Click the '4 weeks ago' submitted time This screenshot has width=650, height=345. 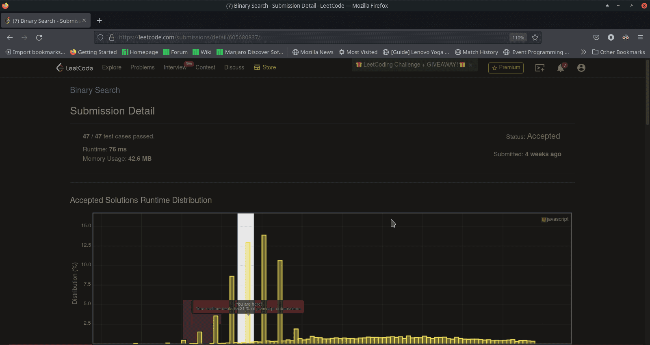pos(543,154)
